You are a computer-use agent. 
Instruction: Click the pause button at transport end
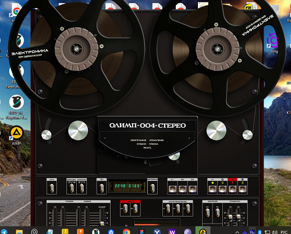[x=242, y=189]
